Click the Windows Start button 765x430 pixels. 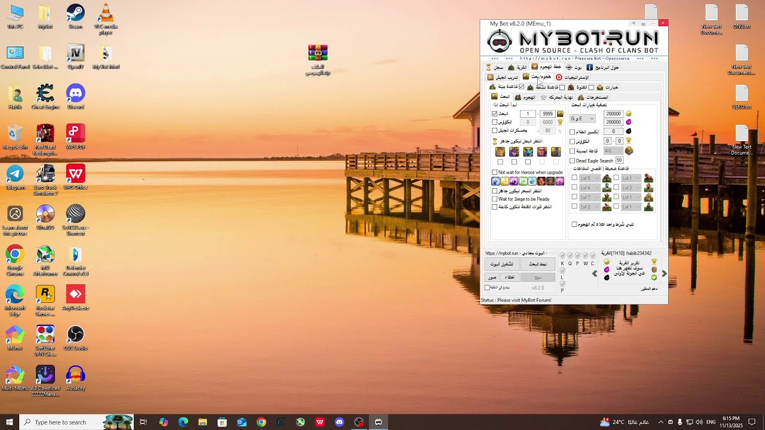click(x=10, y=422)
